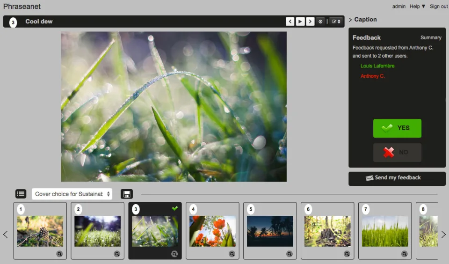Image resolution: width=449 pixels, height=264 pixels.
Task: Zoom thumbnail 6 with magnifier icon
Action: click(347, 254)
